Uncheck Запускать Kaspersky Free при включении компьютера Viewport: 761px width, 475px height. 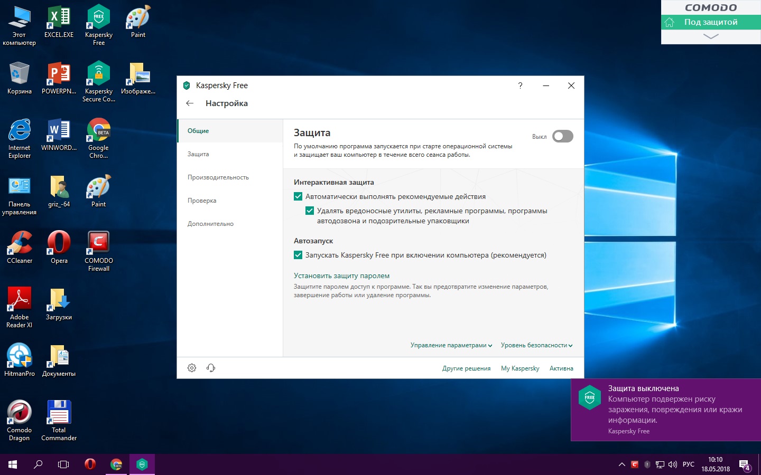pos(299,255)
